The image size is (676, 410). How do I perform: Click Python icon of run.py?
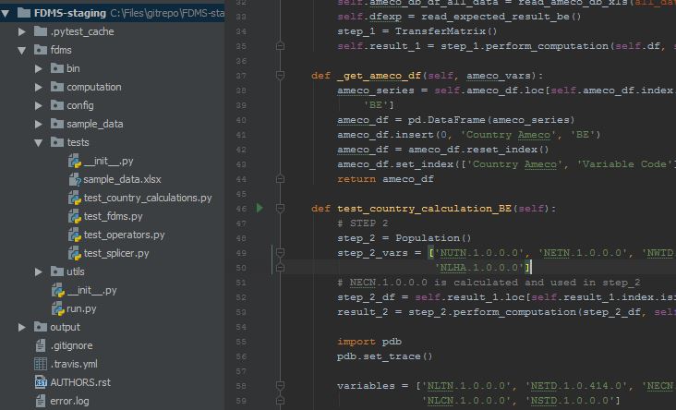click(58, 308)
